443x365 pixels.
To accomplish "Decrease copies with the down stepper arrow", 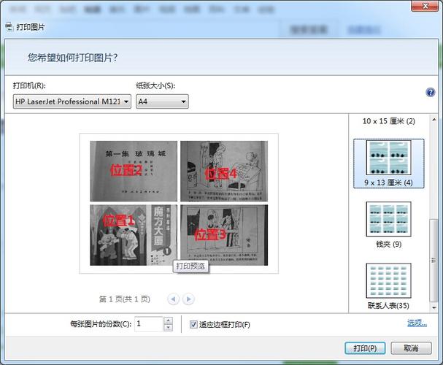I will [168, 328].
